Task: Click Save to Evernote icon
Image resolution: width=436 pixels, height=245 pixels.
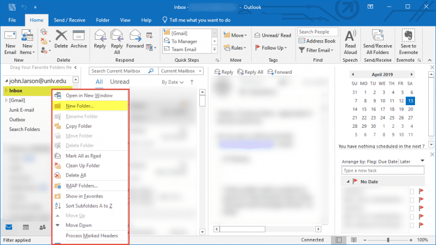Action: (408, 40)
